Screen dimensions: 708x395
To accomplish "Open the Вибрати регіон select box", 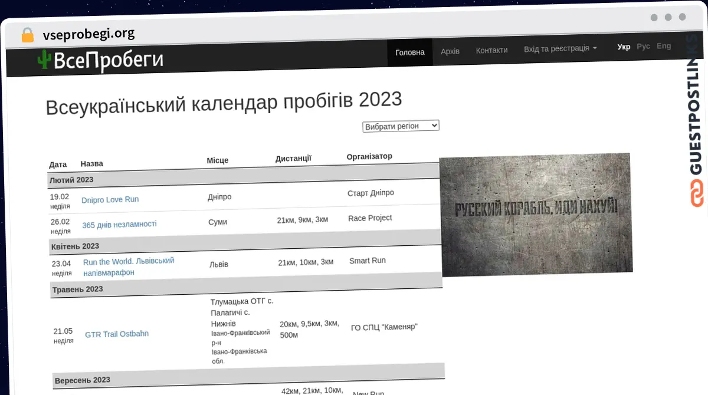I will click(x=401, y=126).
